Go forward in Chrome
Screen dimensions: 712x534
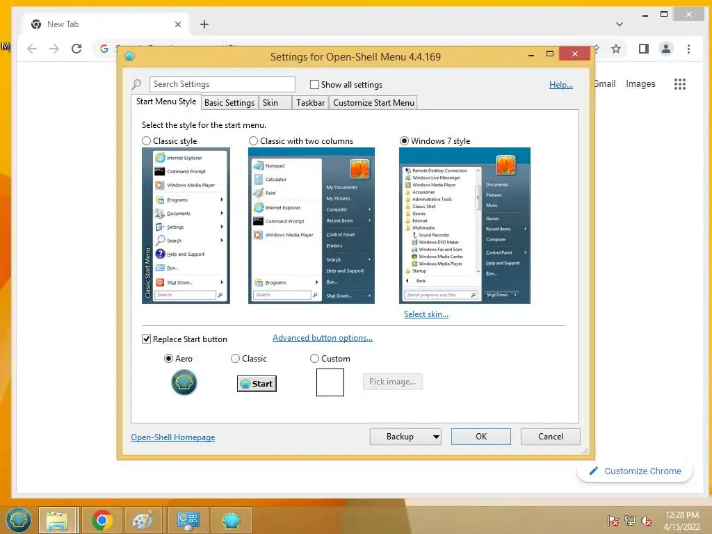click(x=54, y=49)
